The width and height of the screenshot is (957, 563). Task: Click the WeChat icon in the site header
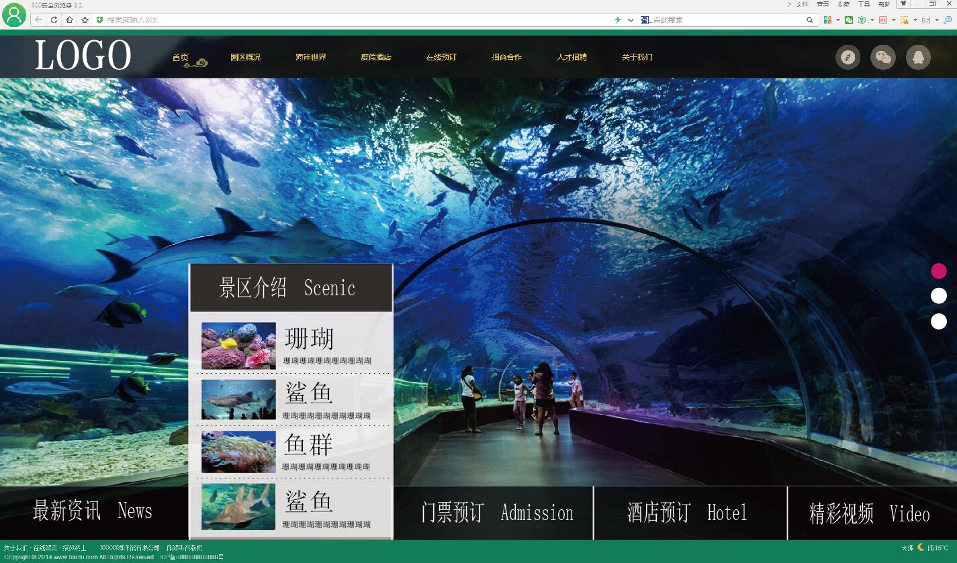pyautogui.click(x=882, y=57)
